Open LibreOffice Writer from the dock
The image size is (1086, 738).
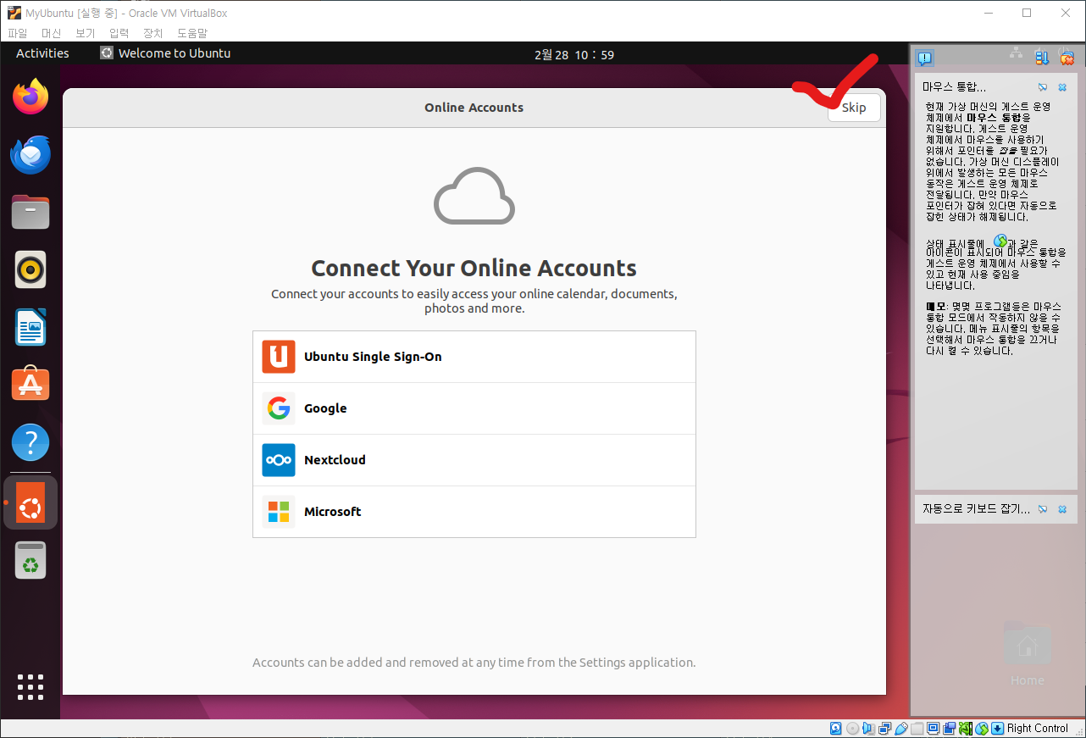[x=30, y=327]
